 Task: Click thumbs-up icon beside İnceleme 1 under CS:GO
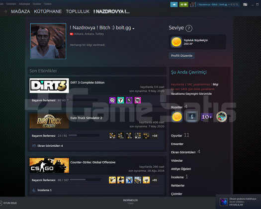click(x=34, y=190)
